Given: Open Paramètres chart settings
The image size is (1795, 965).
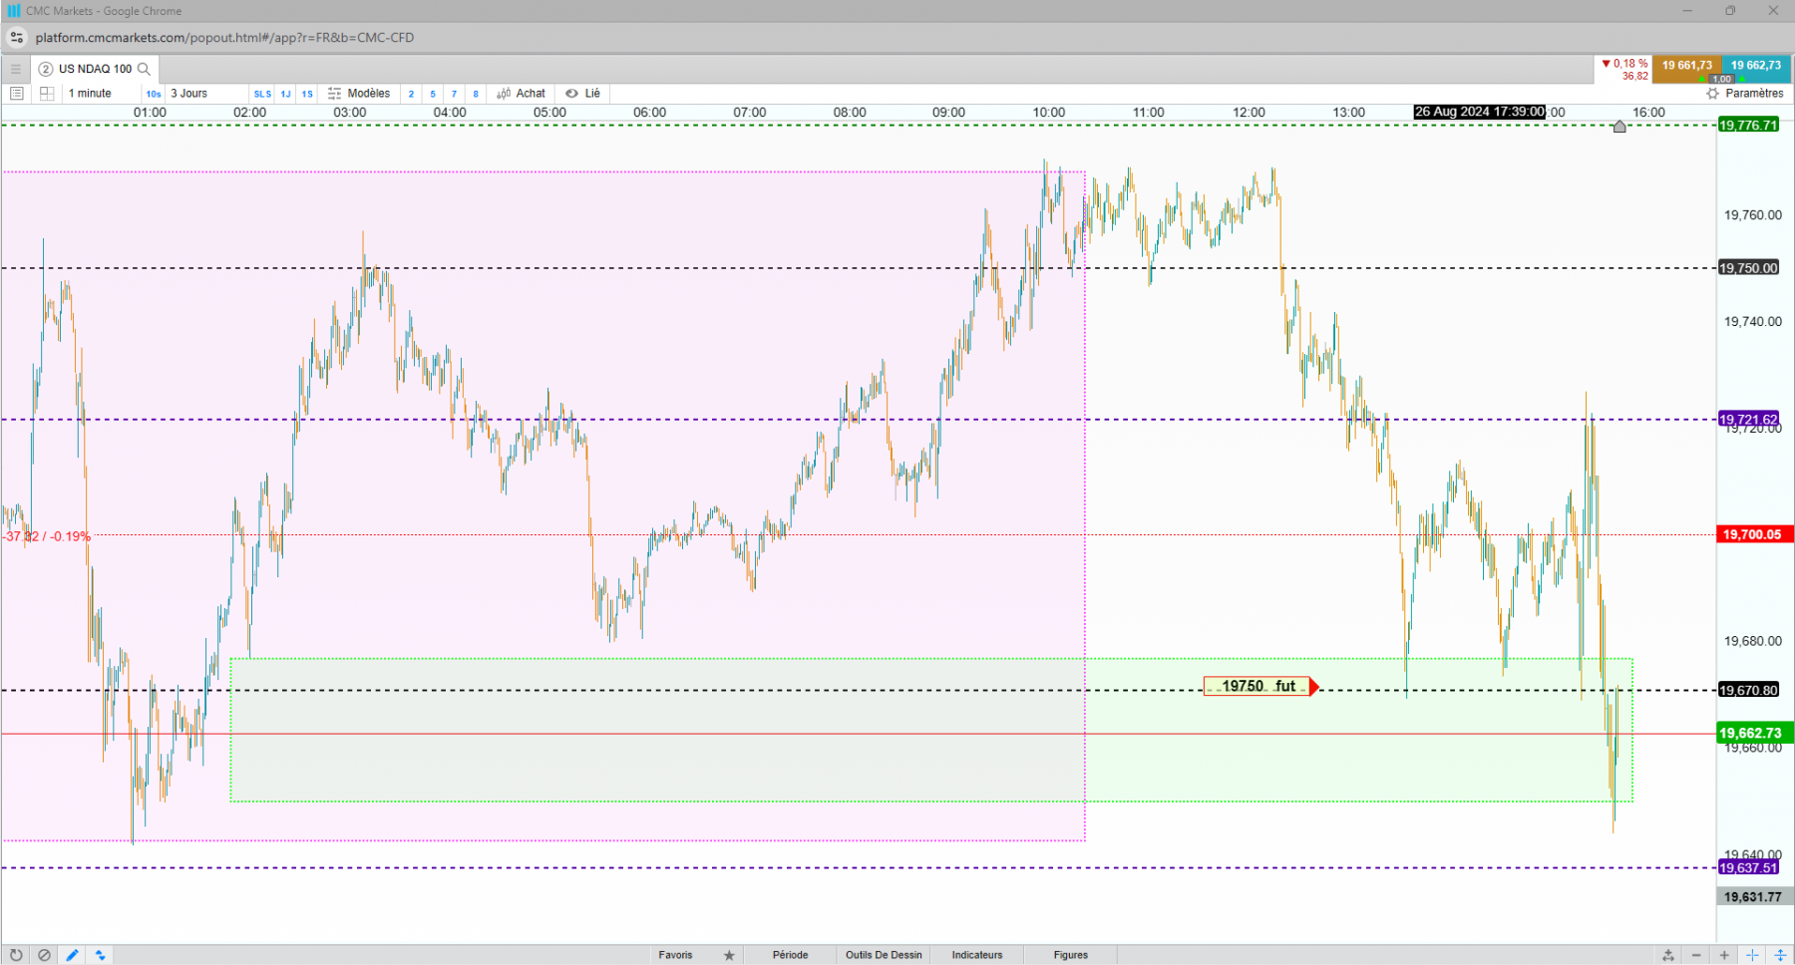Looking at the screenshot, I should pyautogui.click(x=1745, y=94).
